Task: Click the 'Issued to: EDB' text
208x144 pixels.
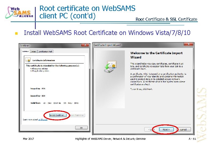Action: click(x=38, y=89)
